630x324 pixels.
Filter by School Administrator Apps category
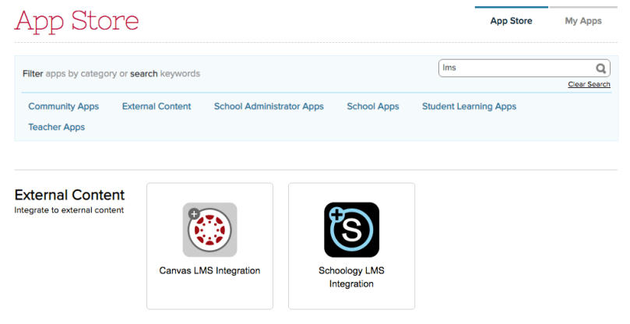click(269, 106)
